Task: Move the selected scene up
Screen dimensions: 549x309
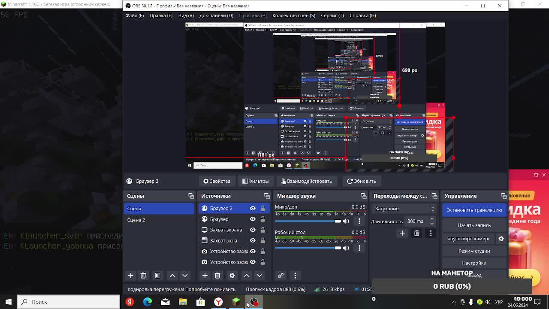Action: (172, 276)
